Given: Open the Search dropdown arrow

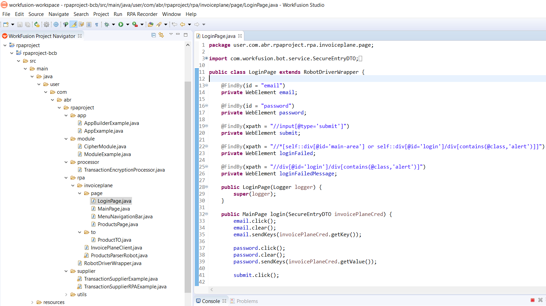Looking at the screenshot, I should [x=166, y=24].
